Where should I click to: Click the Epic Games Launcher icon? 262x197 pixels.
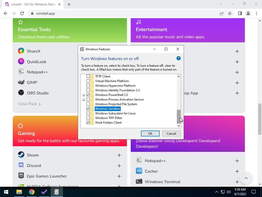coord(21,176)
